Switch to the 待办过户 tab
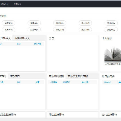121x121 pixels. (x=15, y=76)
